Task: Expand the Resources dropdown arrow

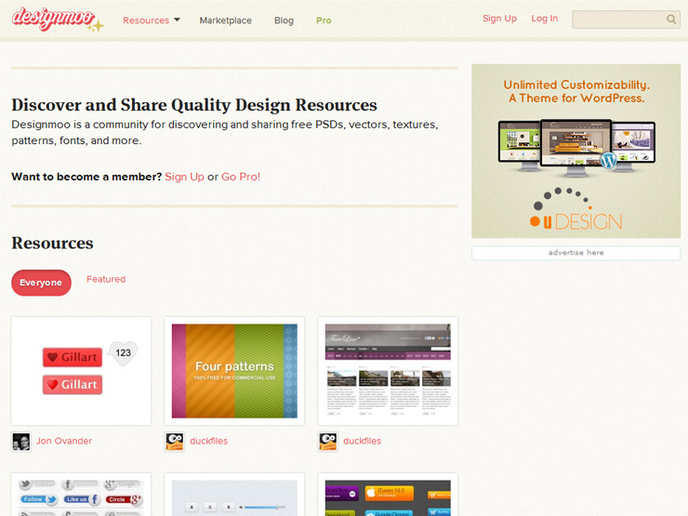Action: click(177, 20)
